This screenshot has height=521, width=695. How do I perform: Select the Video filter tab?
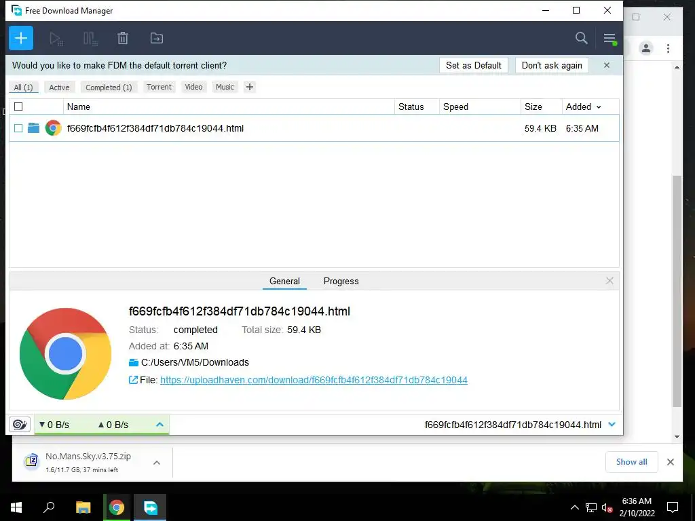click(193, 87)
